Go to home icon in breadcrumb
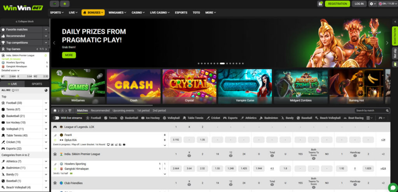 (x=55, y=111)
